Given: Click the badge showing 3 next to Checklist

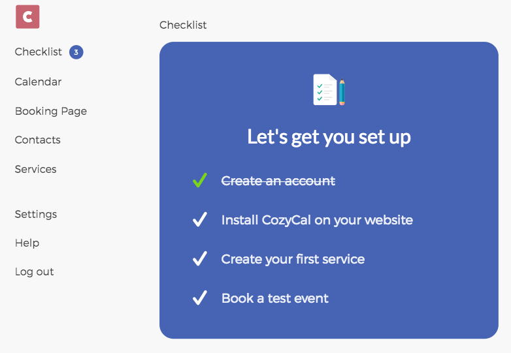Looking at the screenshot, I should pyautogui.click(x=76, y=52).
